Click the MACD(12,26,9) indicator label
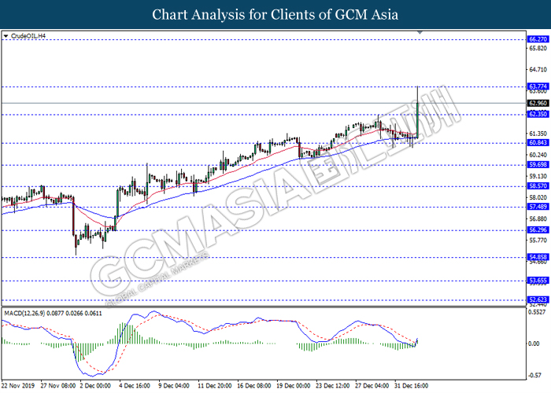Screen dimensions: 551x393 pos(53,314)
